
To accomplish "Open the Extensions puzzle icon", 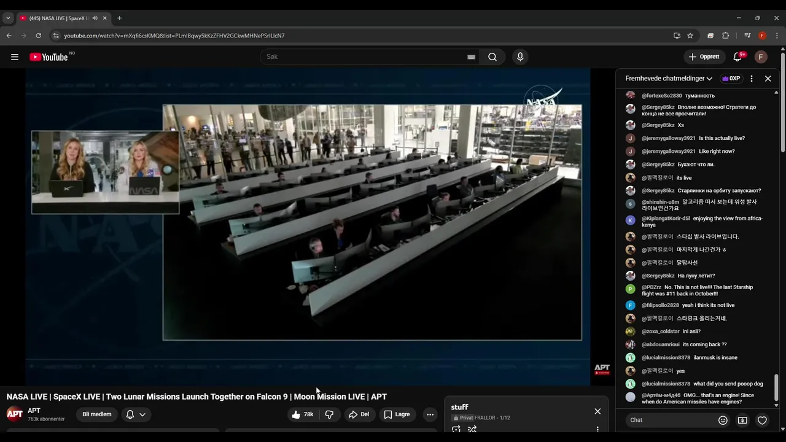I will [725, 36].
